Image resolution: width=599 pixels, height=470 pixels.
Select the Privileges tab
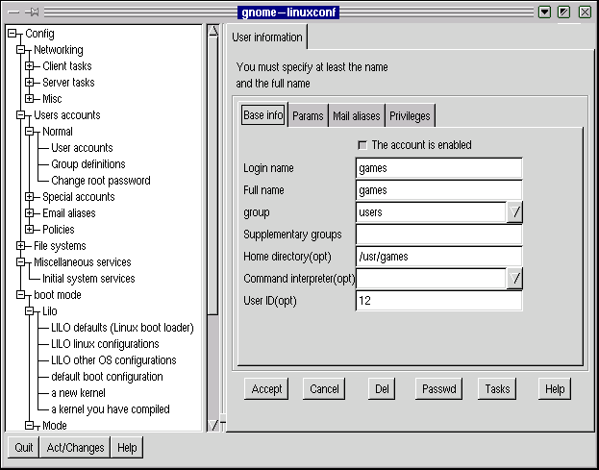tap(410, 116)
